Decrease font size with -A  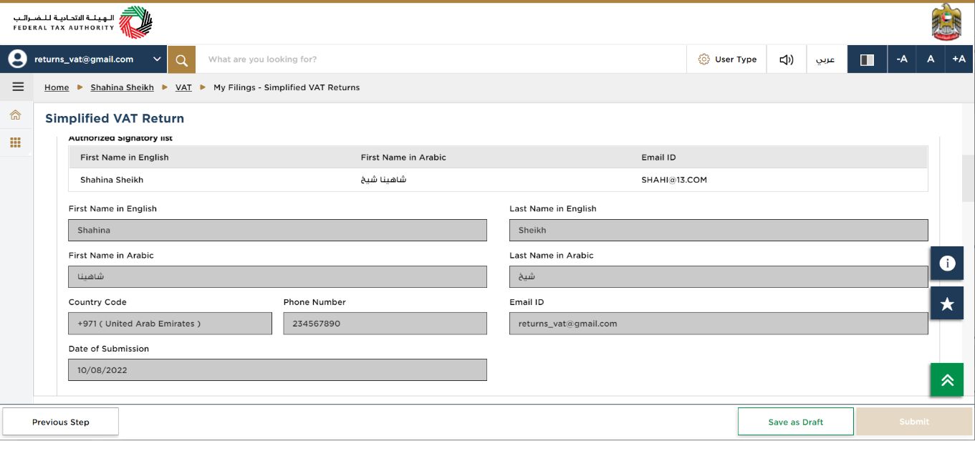(x=902, y=59)
